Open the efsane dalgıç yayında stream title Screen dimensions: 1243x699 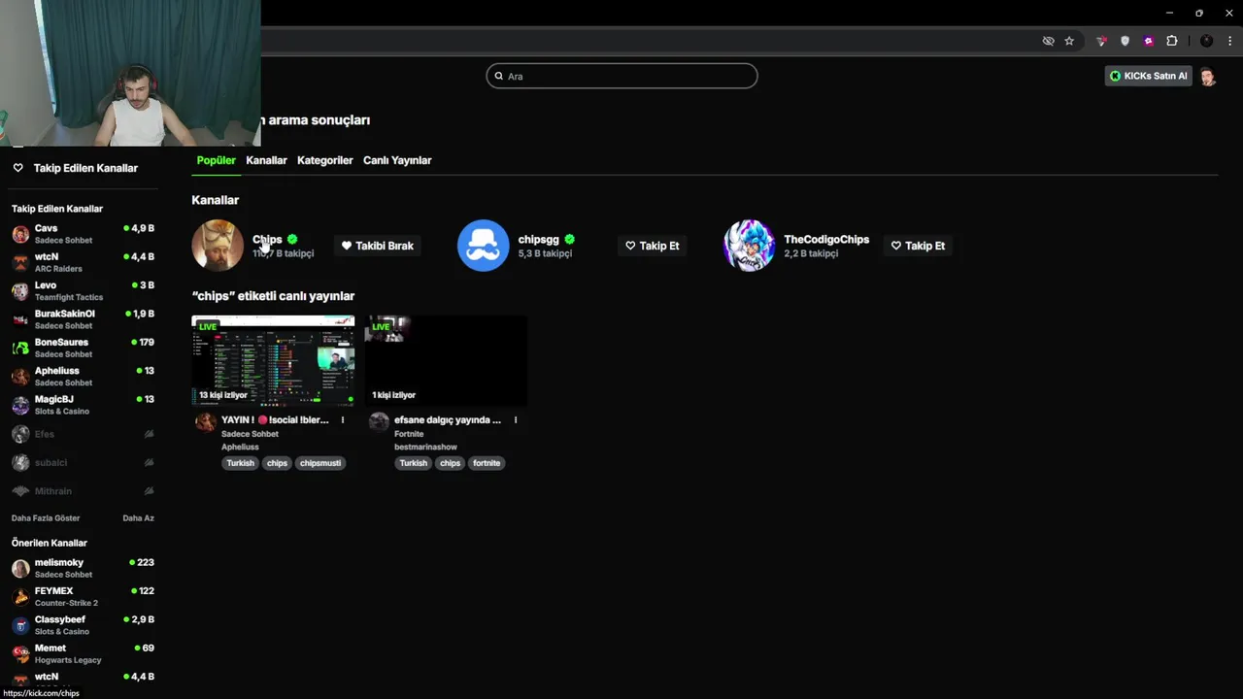[448, 420]
